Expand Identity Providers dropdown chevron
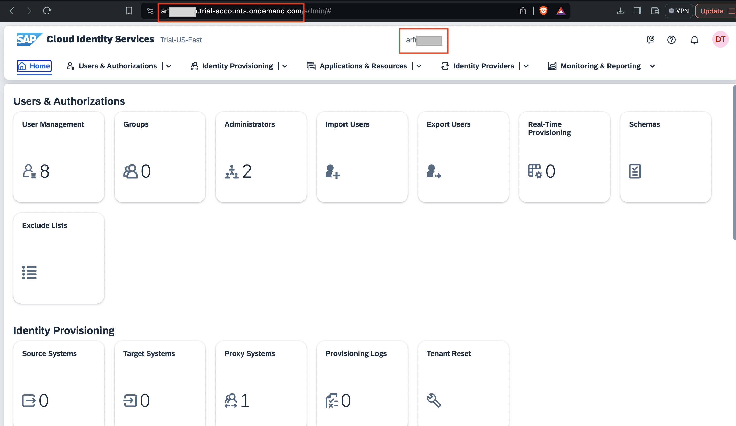 pos(526,66)
